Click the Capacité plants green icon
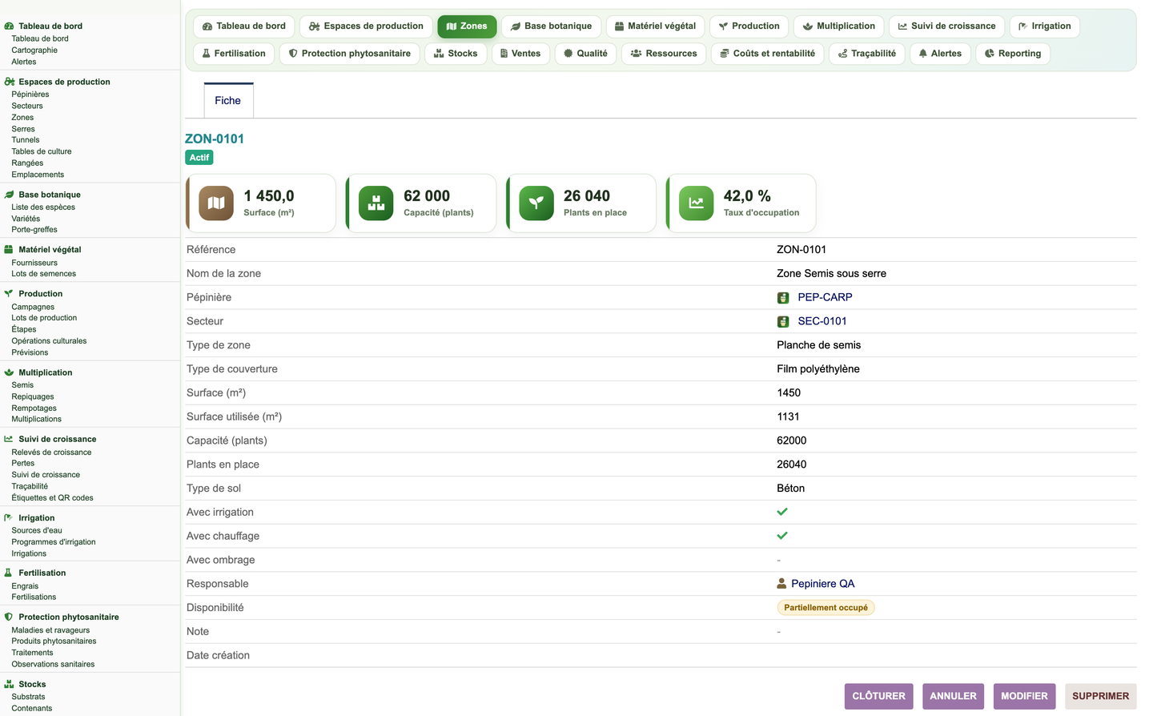 [376, 203]
